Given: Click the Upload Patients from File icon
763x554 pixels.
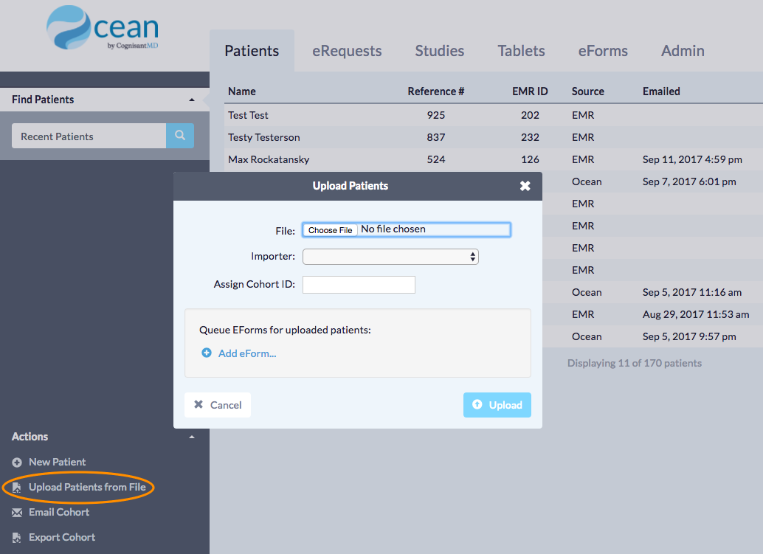Looking at the screenshot, I should (x=17, y=488).
